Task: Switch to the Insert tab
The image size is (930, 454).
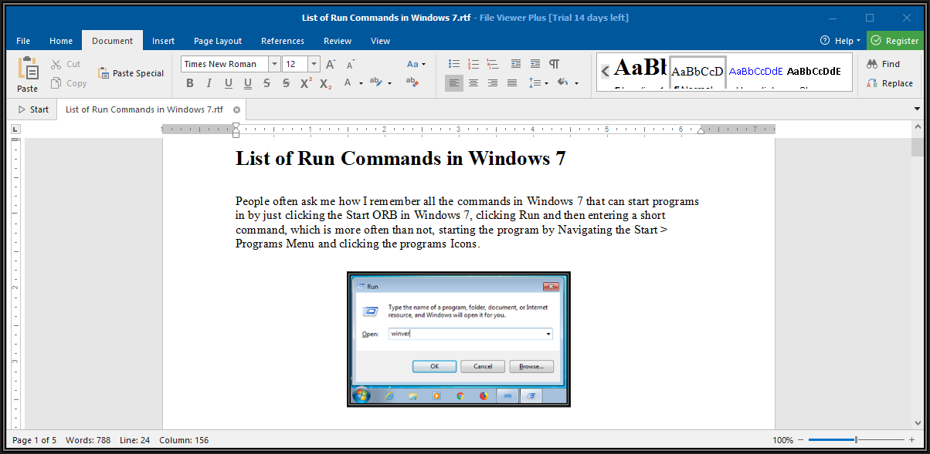Action: click(163, 41)
